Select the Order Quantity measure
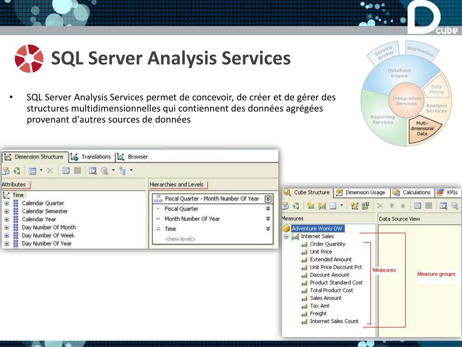The height and width of the screenshot is (347, 462). point(328,244)
